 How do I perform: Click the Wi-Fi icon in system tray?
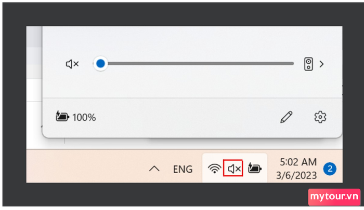pyautogui.click(x=214, y=169)
